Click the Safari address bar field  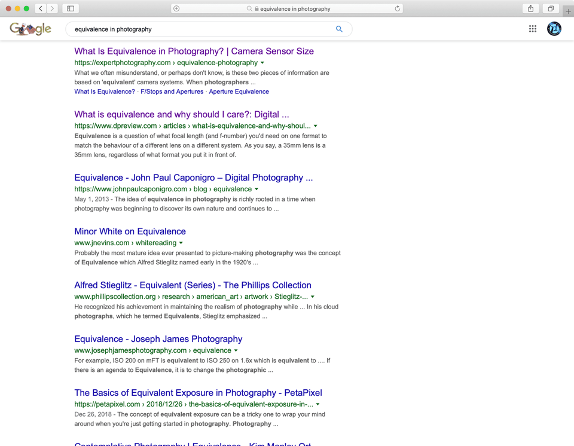(x=287, y=8)
